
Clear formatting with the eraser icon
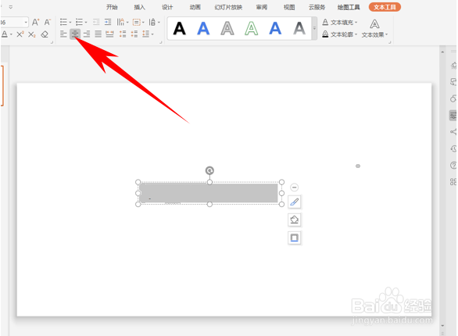[45, 34]
